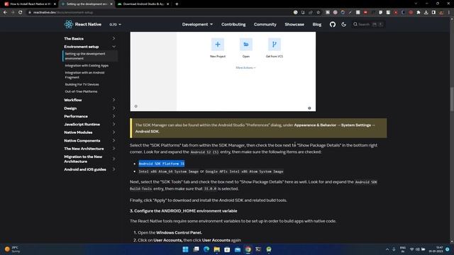
Task: Share this page icon in address bar
Action: (311, 13)
